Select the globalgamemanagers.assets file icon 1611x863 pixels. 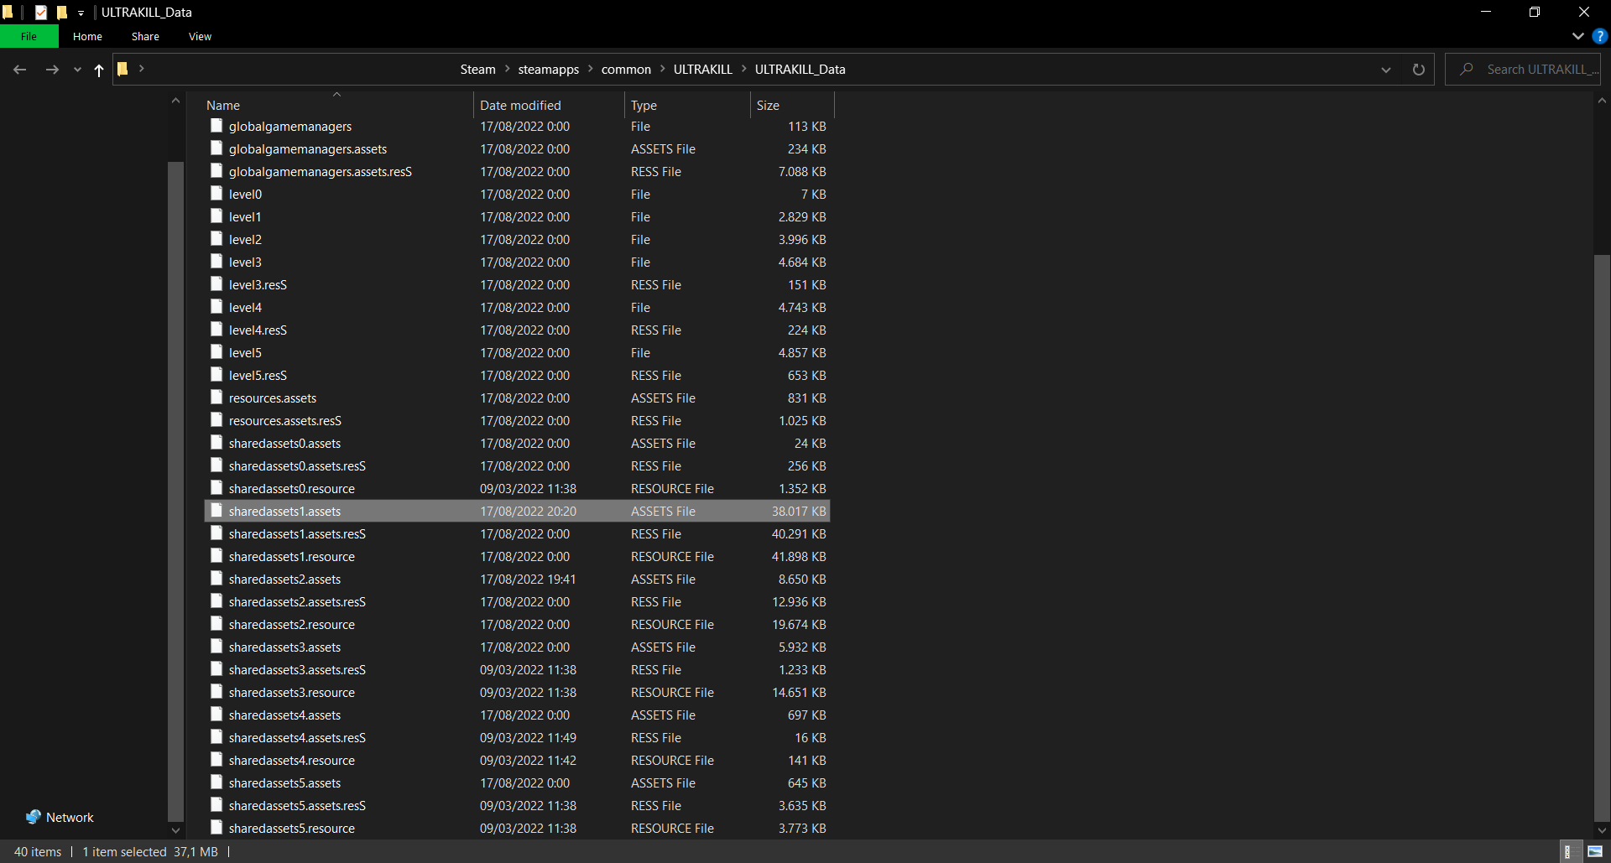click(x=216, y=148)
